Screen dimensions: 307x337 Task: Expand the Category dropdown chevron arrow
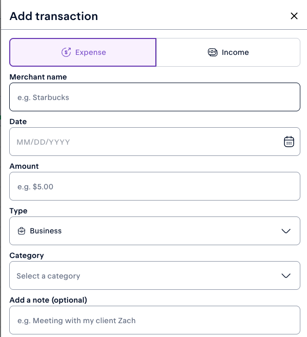click(x=286, y=275)
